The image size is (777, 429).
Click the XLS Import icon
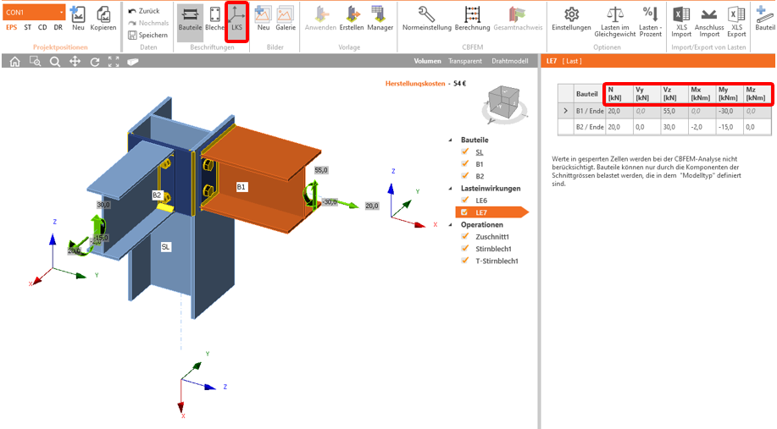[680, 19]
